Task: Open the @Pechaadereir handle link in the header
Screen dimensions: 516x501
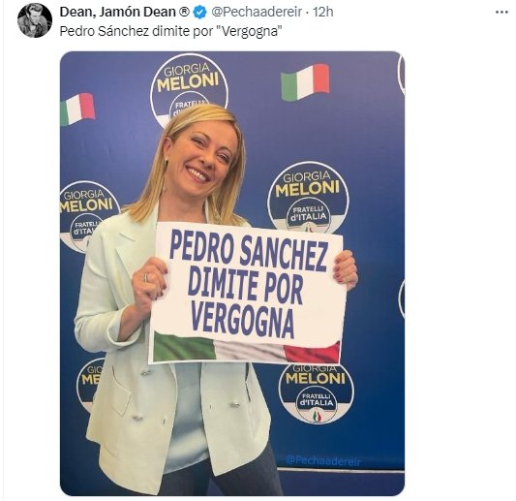Action: pyautogui.click(x=257, y=12)
